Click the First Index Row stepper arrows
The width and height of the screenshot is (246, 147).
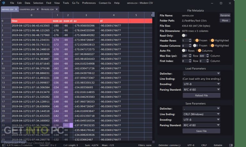(190, 61)
